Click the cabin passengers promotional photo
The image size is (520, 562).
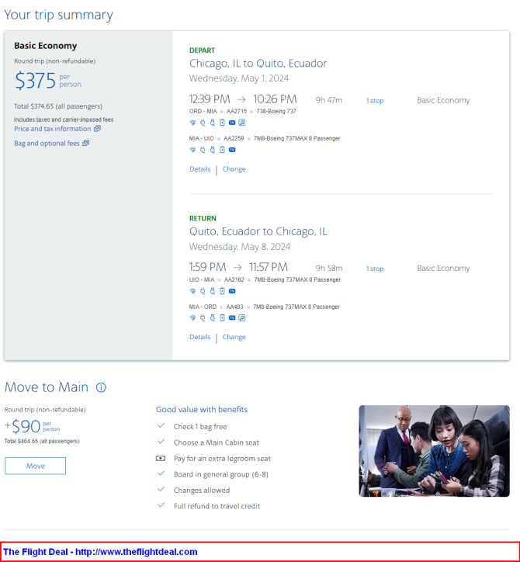[x=434, y=451]
